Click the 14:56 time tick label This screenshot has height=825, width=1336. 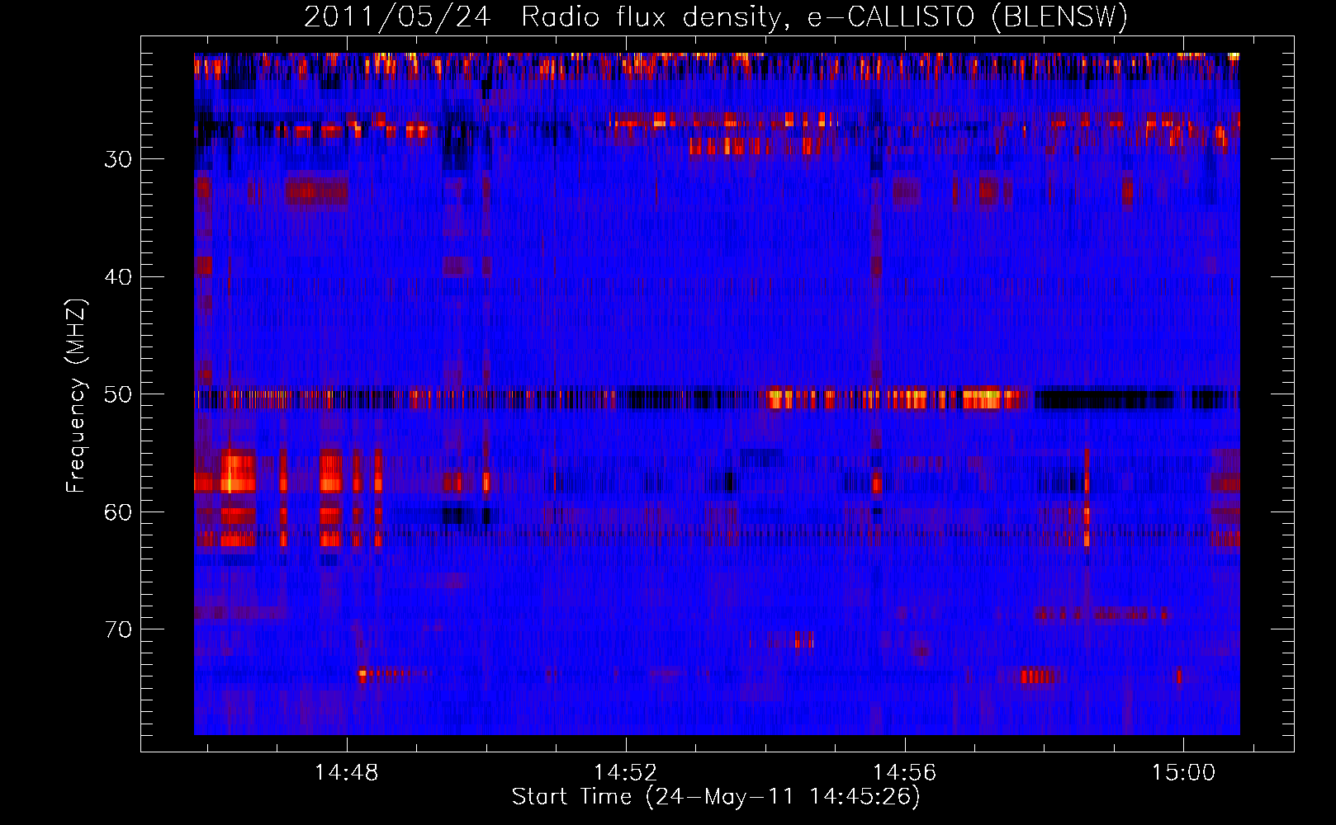[905, 773]
